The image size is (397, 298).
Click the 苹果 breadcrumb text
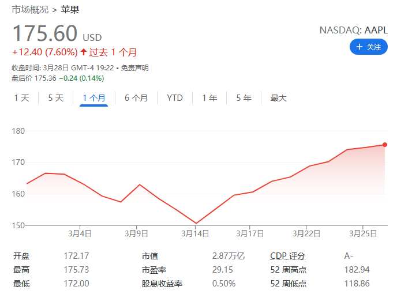pyautogui.click(x=70, y=10)
